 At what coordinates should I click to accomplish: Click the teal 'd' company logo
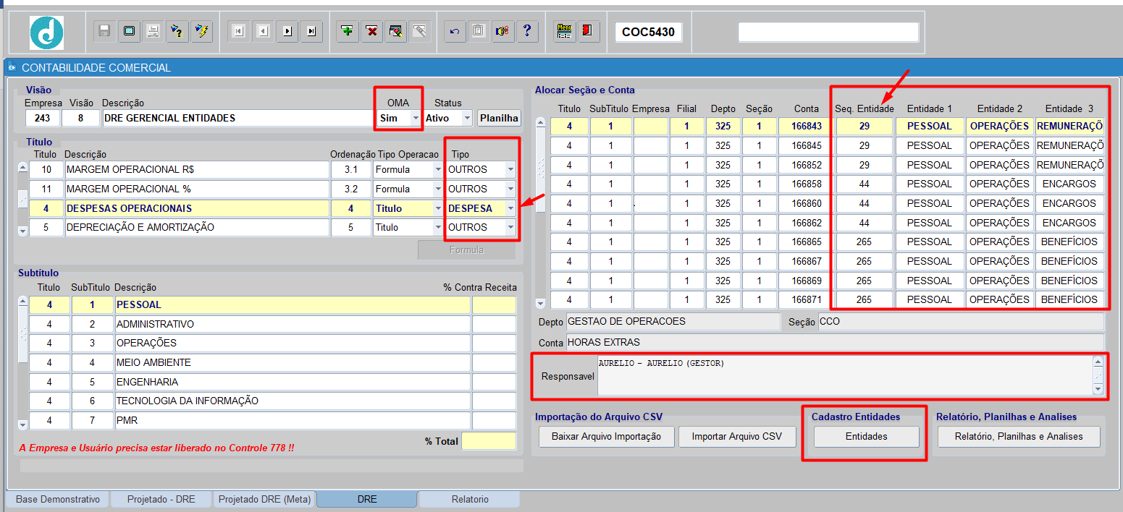(46, 33)
